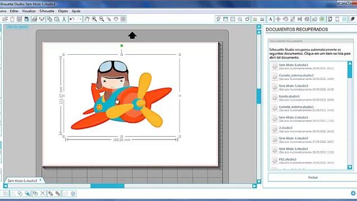Click the Zoom Out magnifier icon
The image size is (357, 201).
coord(102,19)
